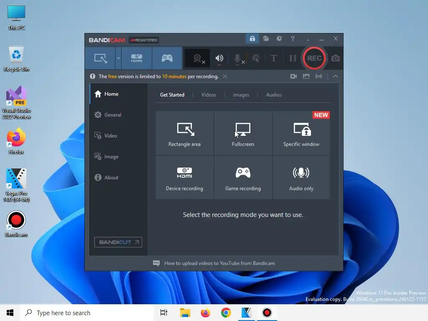Viewport: 428px width, 321px height.
Task: Open Chrome from the taskbar
Action: point(226,313)
